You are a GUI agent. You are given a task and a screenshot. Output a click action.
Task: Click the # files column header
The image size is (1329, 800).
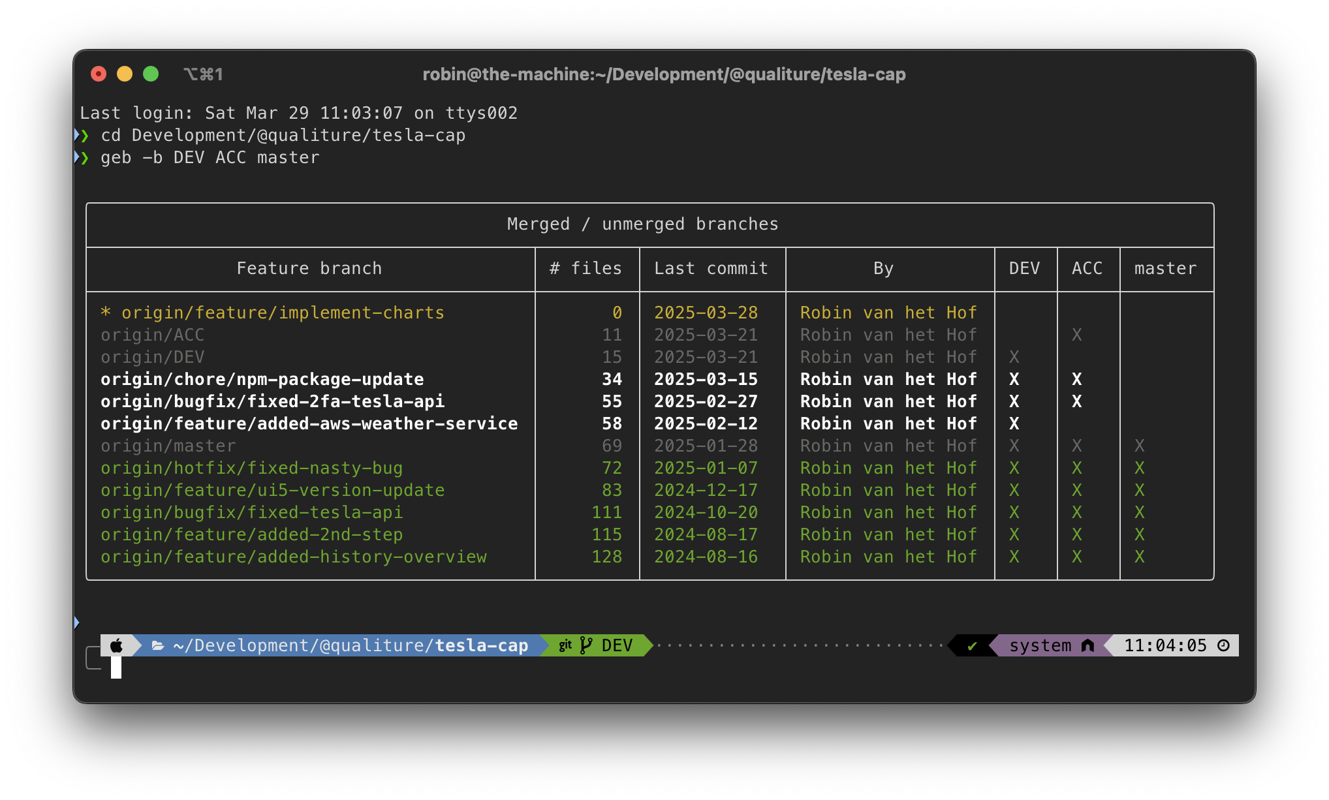point(586,268)
